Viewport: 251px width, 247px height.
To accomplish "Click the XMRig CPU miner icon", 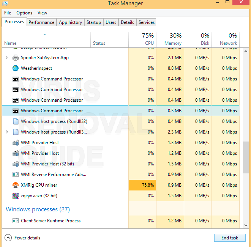I will pos(16,185).
